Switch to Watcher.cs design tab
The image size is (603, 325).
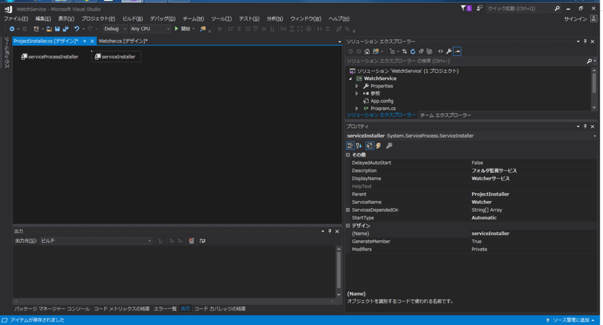click(x=123, y=41)
